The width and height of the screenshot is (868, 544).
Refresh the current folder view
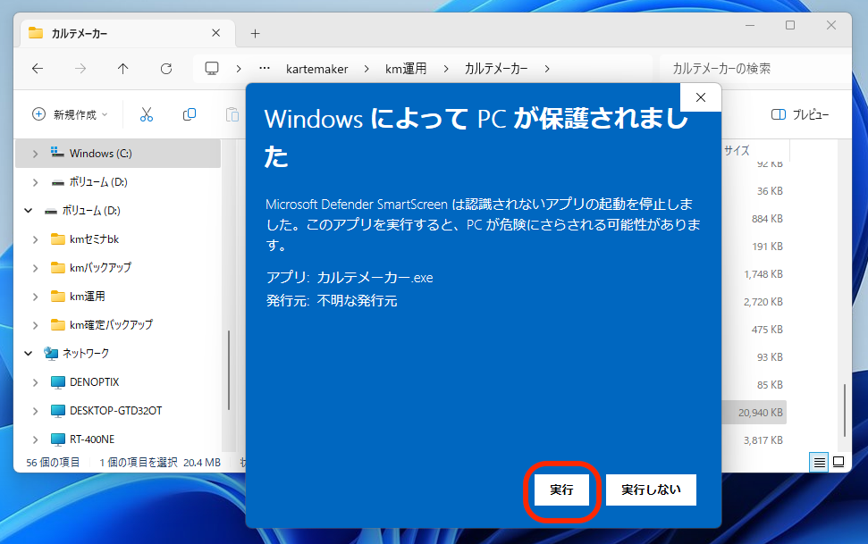coord(166,69)
